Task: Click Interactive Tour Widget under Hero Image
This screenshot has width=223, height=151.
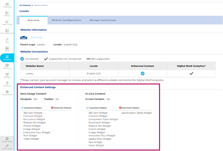Action: click(37, 132)
